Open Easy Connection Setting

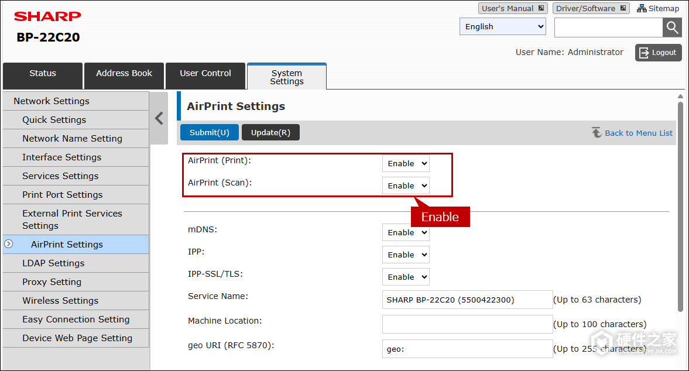(x=76, y=319)
